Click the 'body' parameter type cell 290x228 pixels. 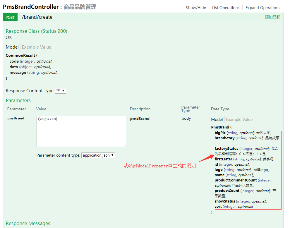tap(186, 119)
